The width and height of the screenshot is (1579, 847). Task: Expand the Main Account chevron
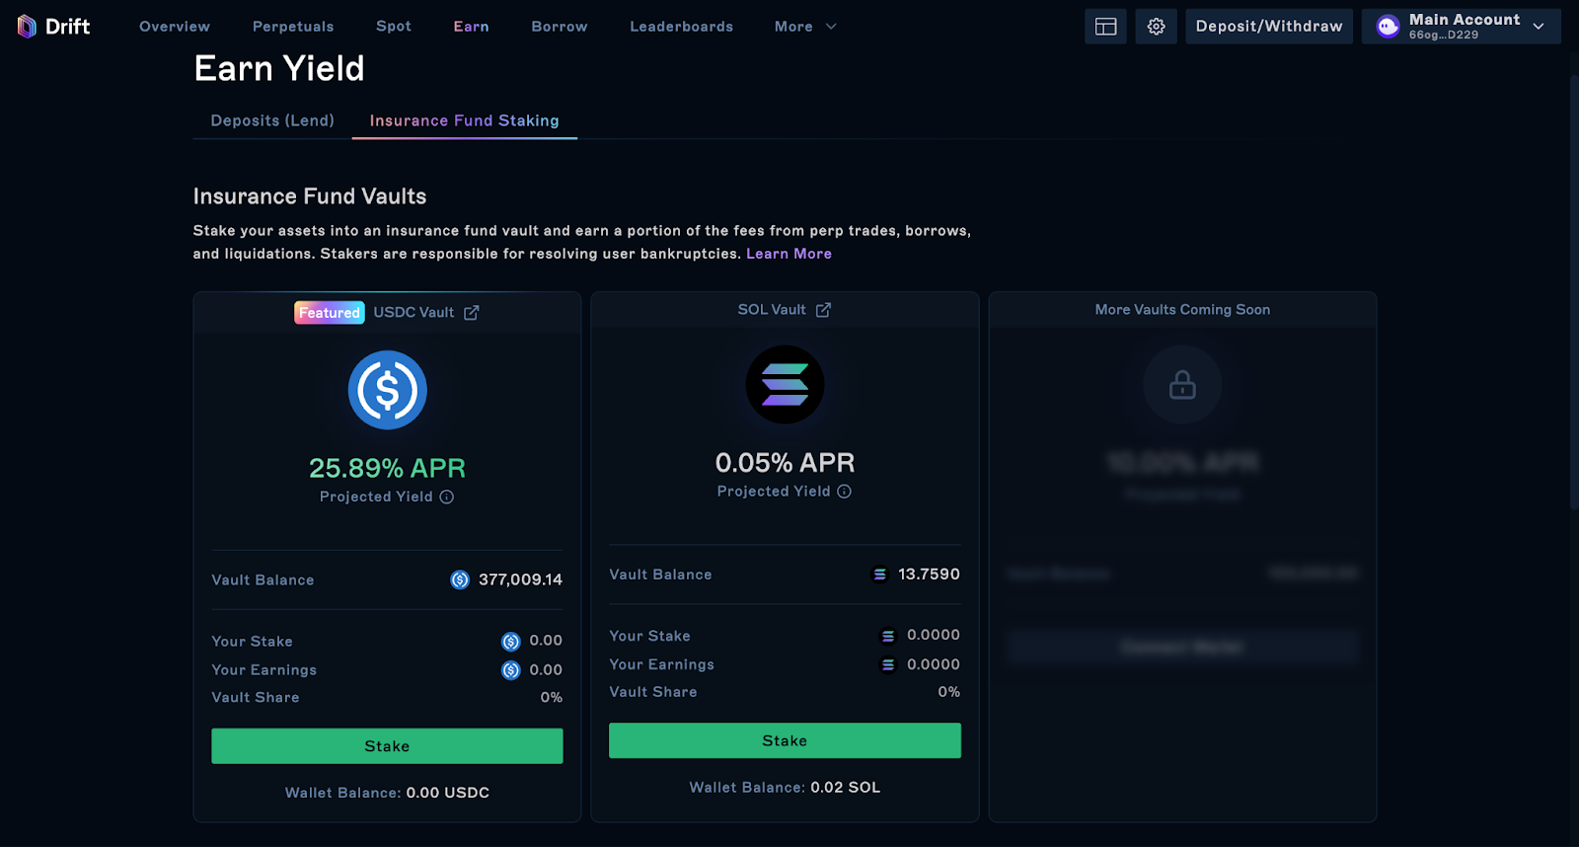[1539, 27]
